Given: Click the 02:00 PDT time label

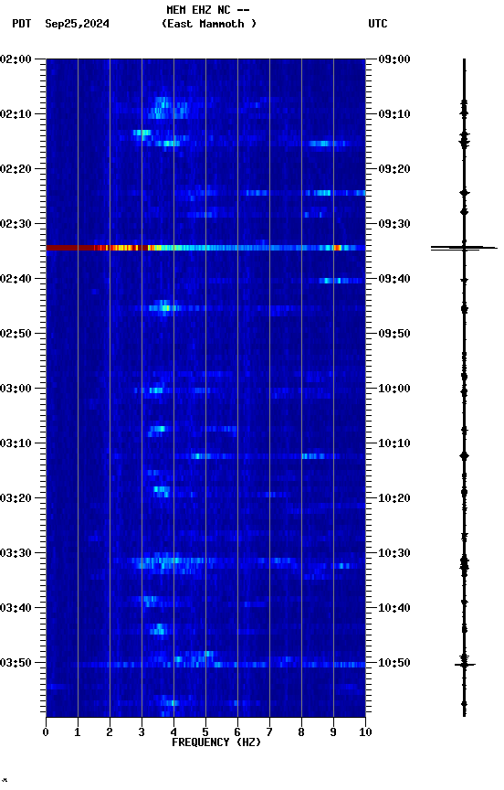Looking at the screenshot, I should [x=16, y=59].
